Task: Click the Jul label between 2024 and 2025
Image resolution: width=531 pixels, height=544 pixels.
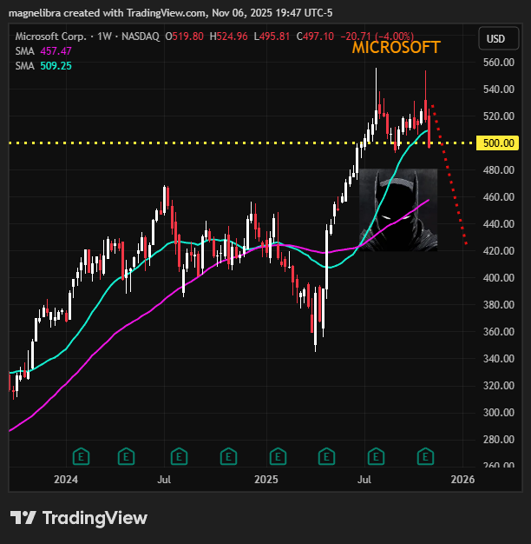Action: pyautogui.click(x=164, y=480)
